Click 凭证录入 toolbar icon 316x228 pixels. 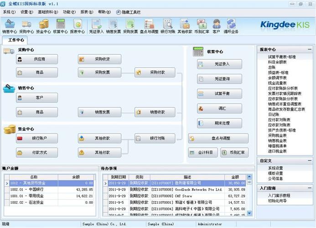96,26
